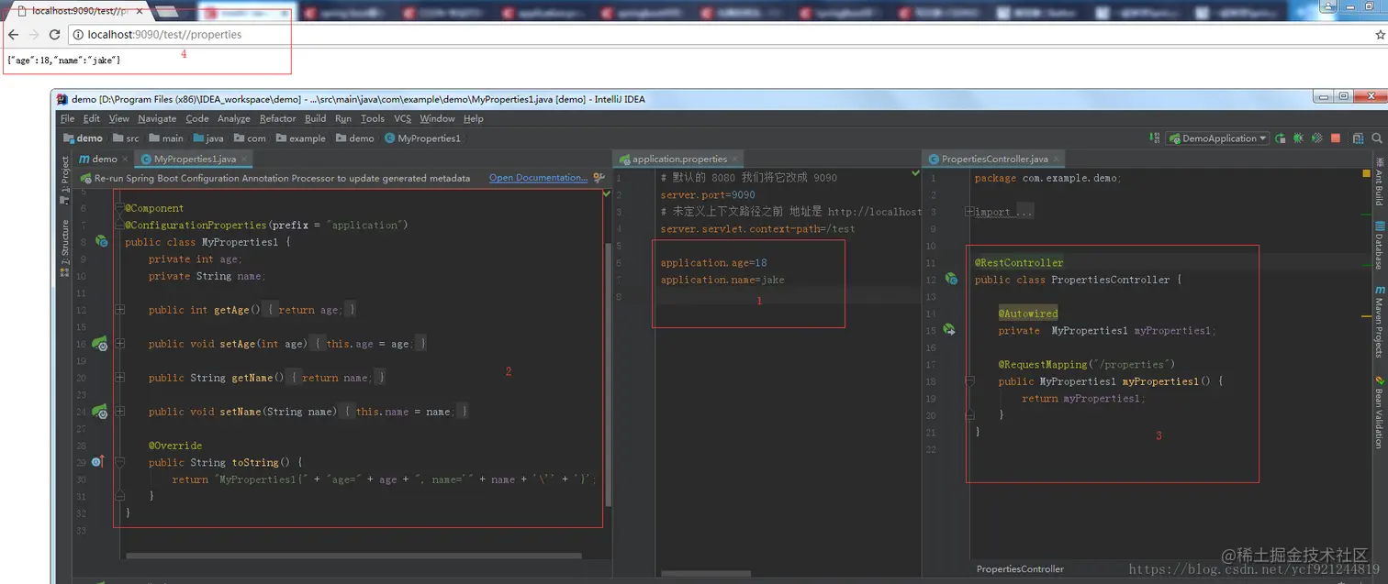Switch to MyProperties1.java editor tab
The width and height of the screenshot is (1388, 584).
pyautogui.click(x=193, y=160)
